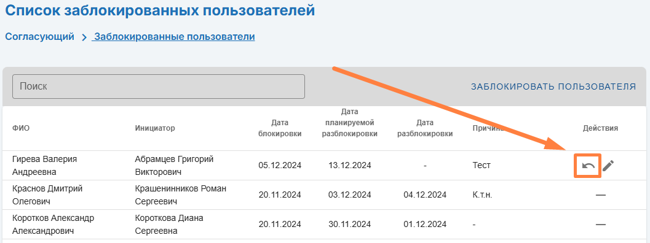This screenshot has width=650, height=243.
Task: Click the dash in Коротков Александр's actions
Action: tap(600, 224)
